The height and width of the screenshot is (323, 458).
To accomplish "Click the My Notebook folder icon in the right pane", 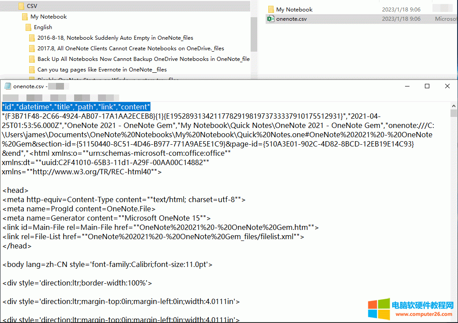I will pyautogui.click(x=270, y=8).
